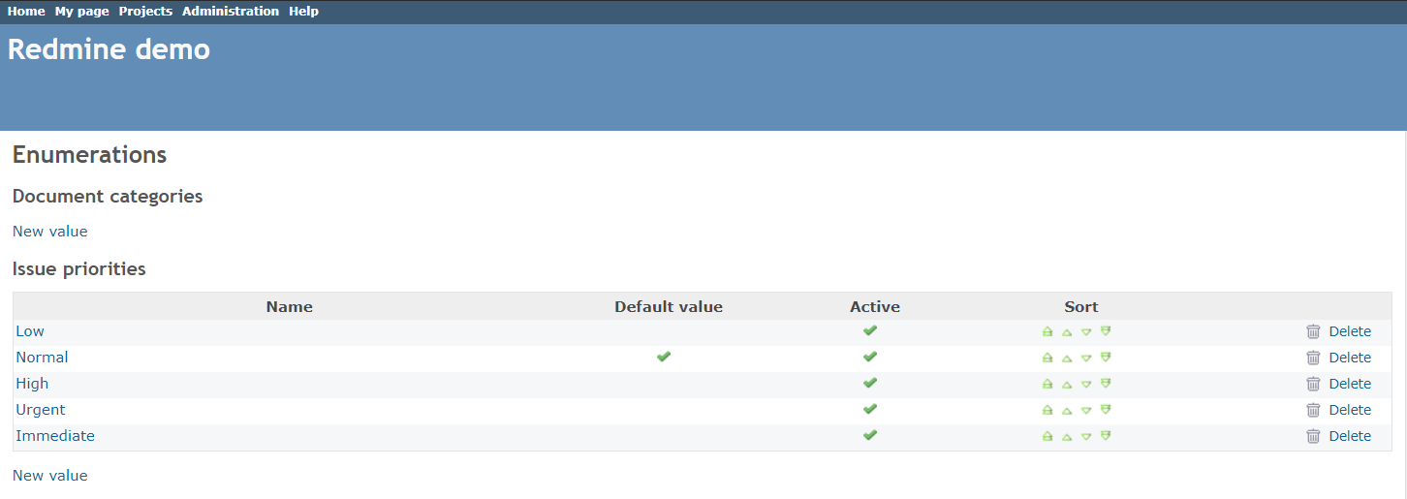Delete the Urgent priority
The image size is (1407, 499).
pos(1350,410)
